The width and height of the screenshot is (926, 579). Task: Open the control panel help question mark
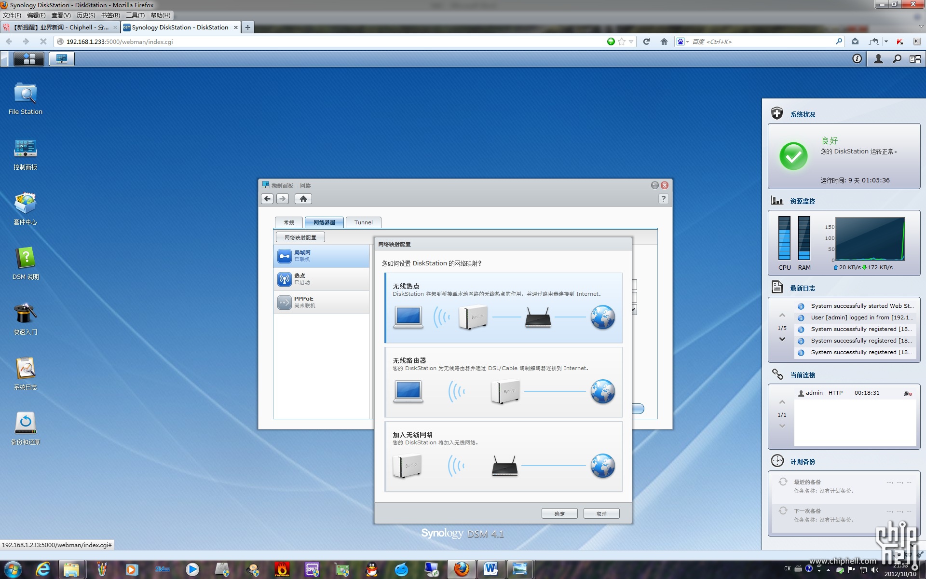[664, 199]
